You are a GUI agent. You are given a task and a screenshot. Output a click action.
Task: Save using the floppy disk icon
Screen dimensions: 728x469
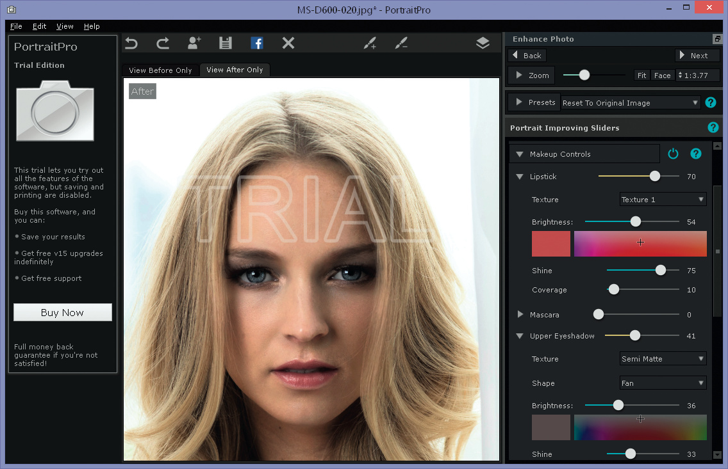pyautogui.click(x=225, y=44)
